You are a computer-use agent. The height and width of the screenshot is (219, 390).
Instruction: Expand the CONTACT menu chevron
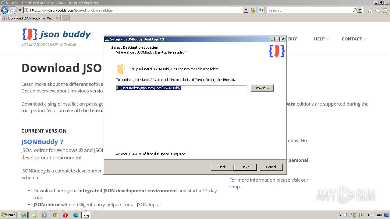(365, 39)
